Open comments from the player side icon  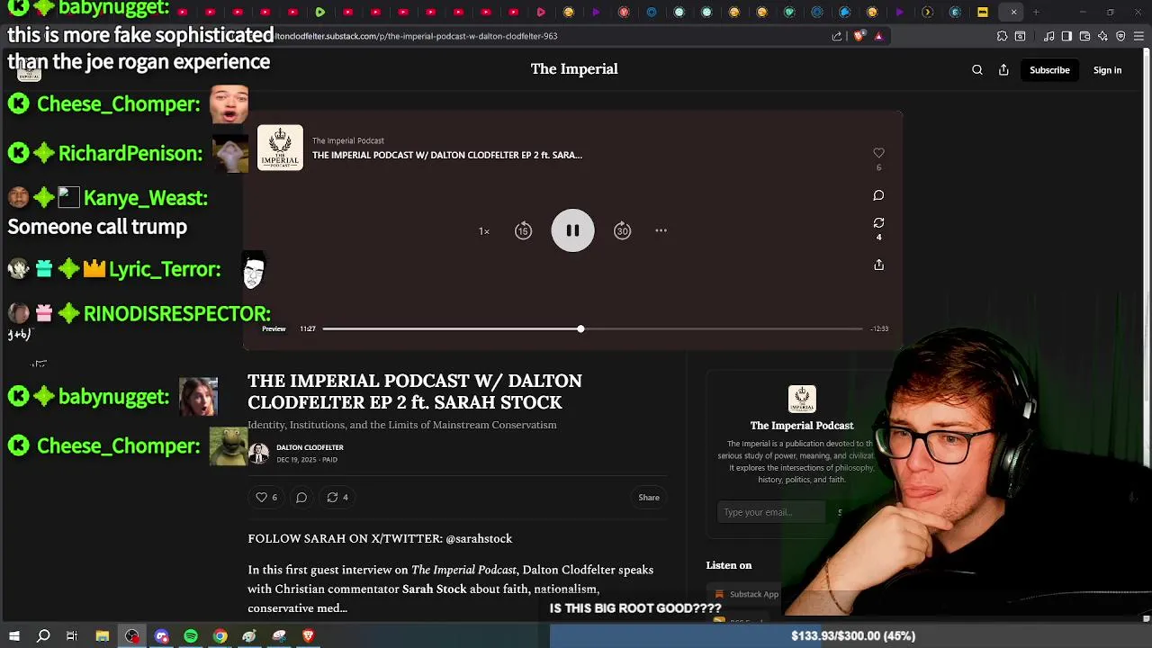878,195
